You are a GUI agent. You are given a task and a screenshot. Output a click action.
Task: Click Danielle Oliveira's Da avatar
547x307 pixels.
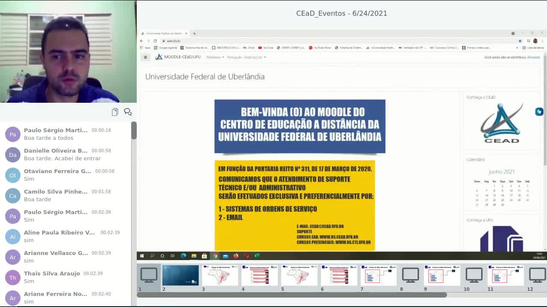pos(13,155)
